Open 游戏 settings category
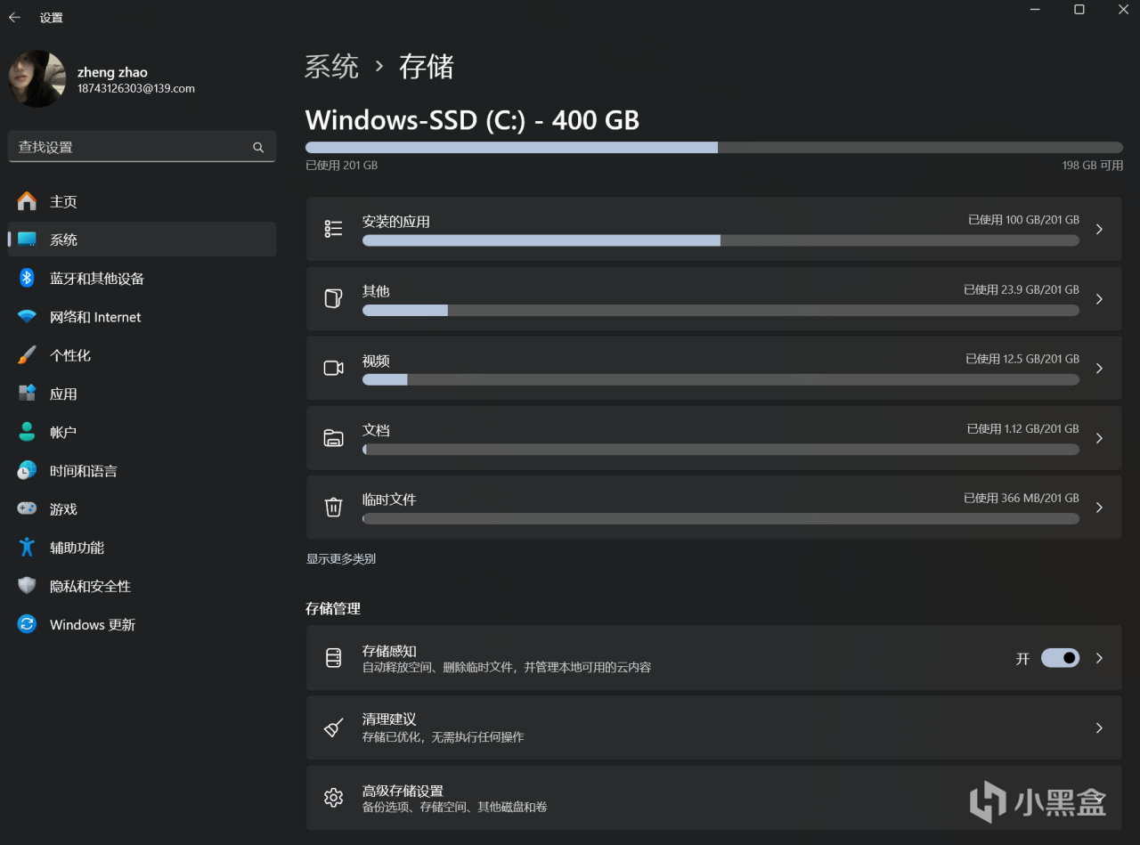The width and height of the screenshot is (1140, 845). [x=142, y=508]
